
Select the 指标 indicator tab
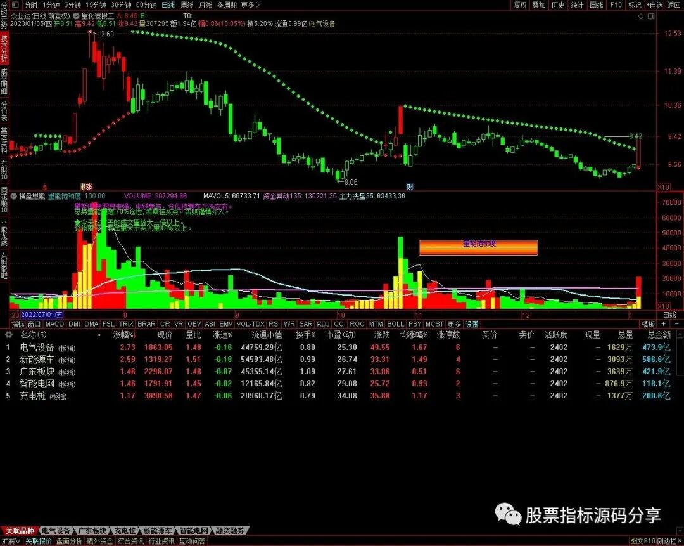(x=18, y=324)
